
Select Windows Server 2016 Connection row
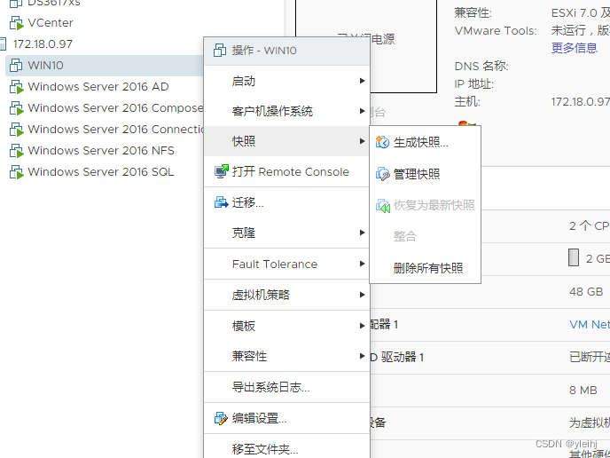[x=115, y=130]
